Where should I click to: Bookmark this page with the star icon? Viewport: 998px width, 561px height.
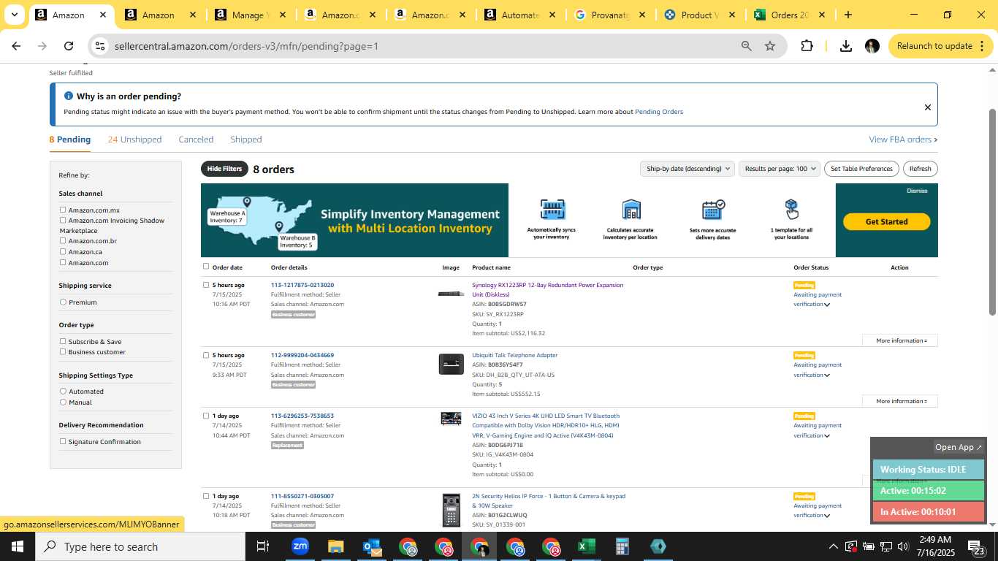coord(770,46)
